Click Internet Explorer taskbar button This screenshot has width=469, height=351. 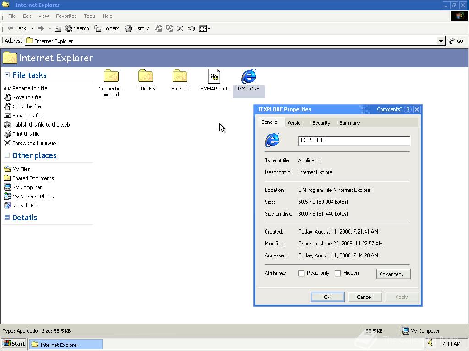[x=66, y=345]
